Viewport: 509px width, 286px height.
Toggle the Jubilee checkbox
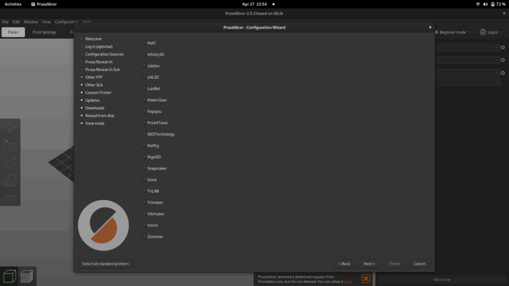click(x=144, y=66)
